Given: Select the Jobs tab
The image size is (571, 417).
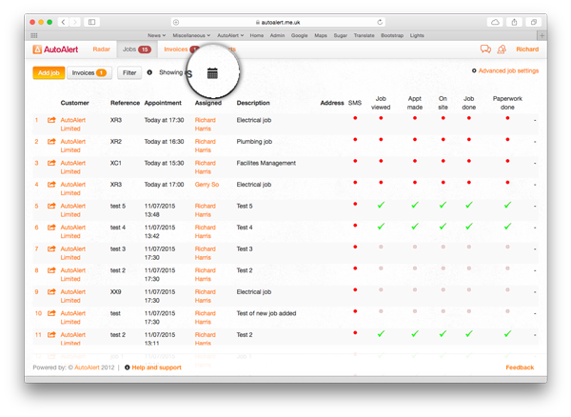Looking at the screenshot, I should coord(137,50).
